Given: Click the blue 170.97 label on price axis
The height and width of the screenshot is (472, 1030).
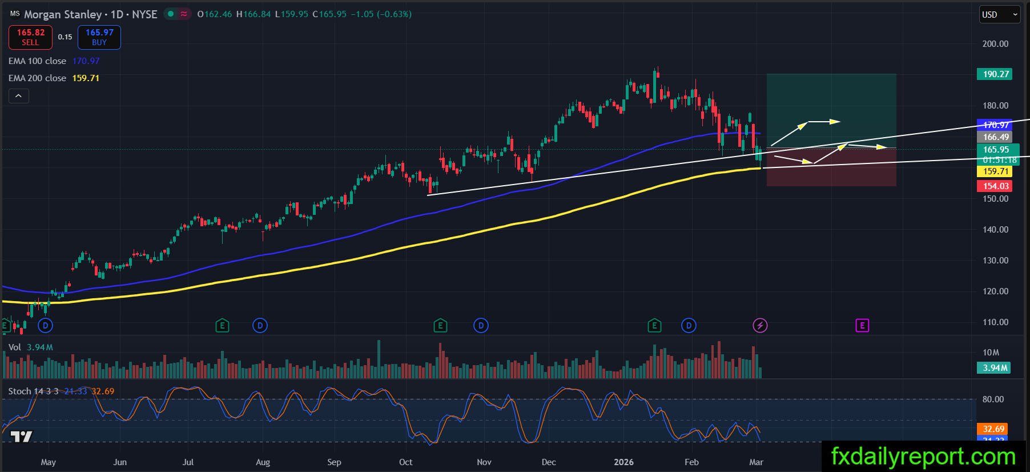Looking at the screenshot, I should click(995, 125).
